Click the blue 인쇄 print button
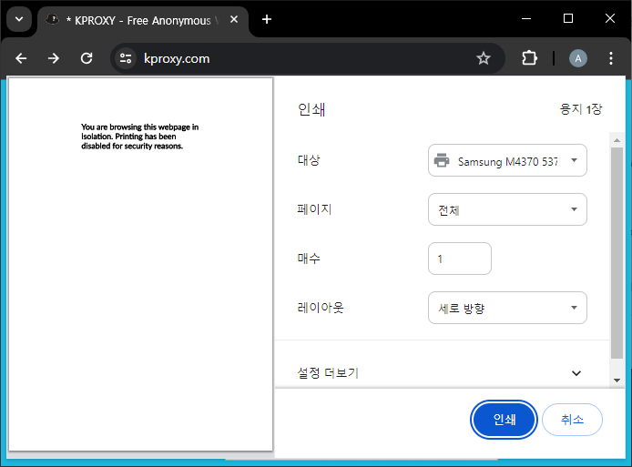The height and width of the screenshot is (467, 632). click(504, 420)
